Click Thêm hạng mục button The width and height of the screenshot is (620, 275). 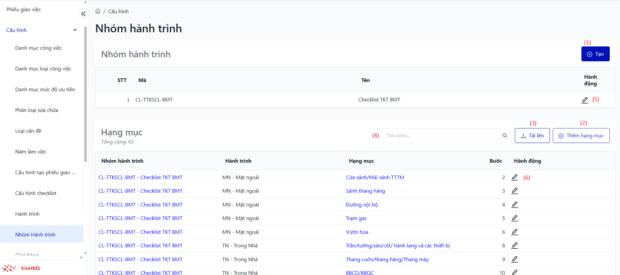click(581, 136)
